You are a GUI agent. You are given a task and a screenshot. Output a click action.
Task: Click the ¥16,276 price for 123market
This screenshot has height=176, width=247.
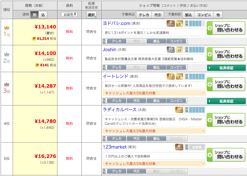(45, 156)
